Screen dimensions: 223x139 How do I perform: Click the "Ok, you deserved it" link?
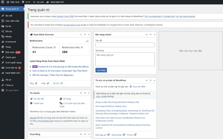click(154, 16)
